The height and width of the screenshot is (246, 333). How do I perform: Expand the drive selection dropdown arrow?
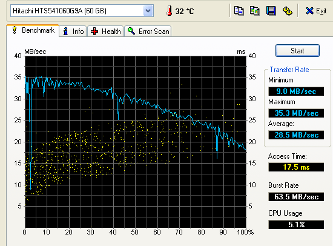click(x=148, y=11)
